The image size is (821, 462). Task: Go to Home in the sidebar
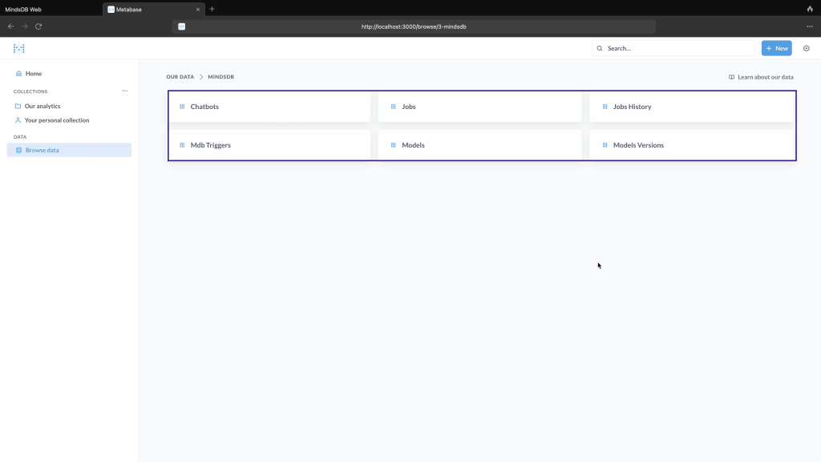click(x=33, y=74)
